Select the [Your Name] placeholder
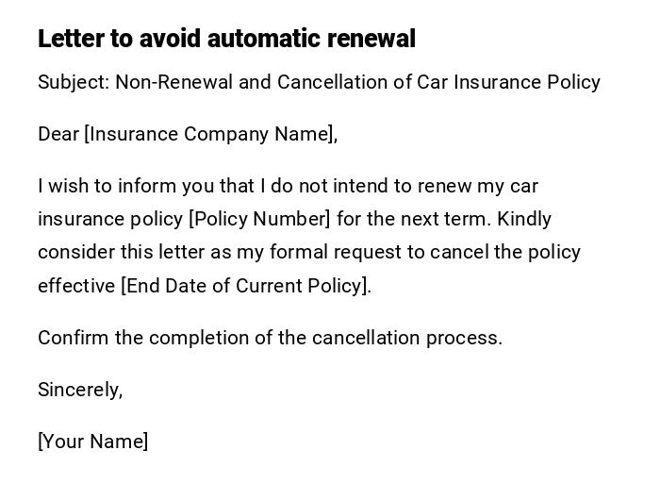Image resolution: width=660 pixels, height=500 pixels. coord(92,442)
